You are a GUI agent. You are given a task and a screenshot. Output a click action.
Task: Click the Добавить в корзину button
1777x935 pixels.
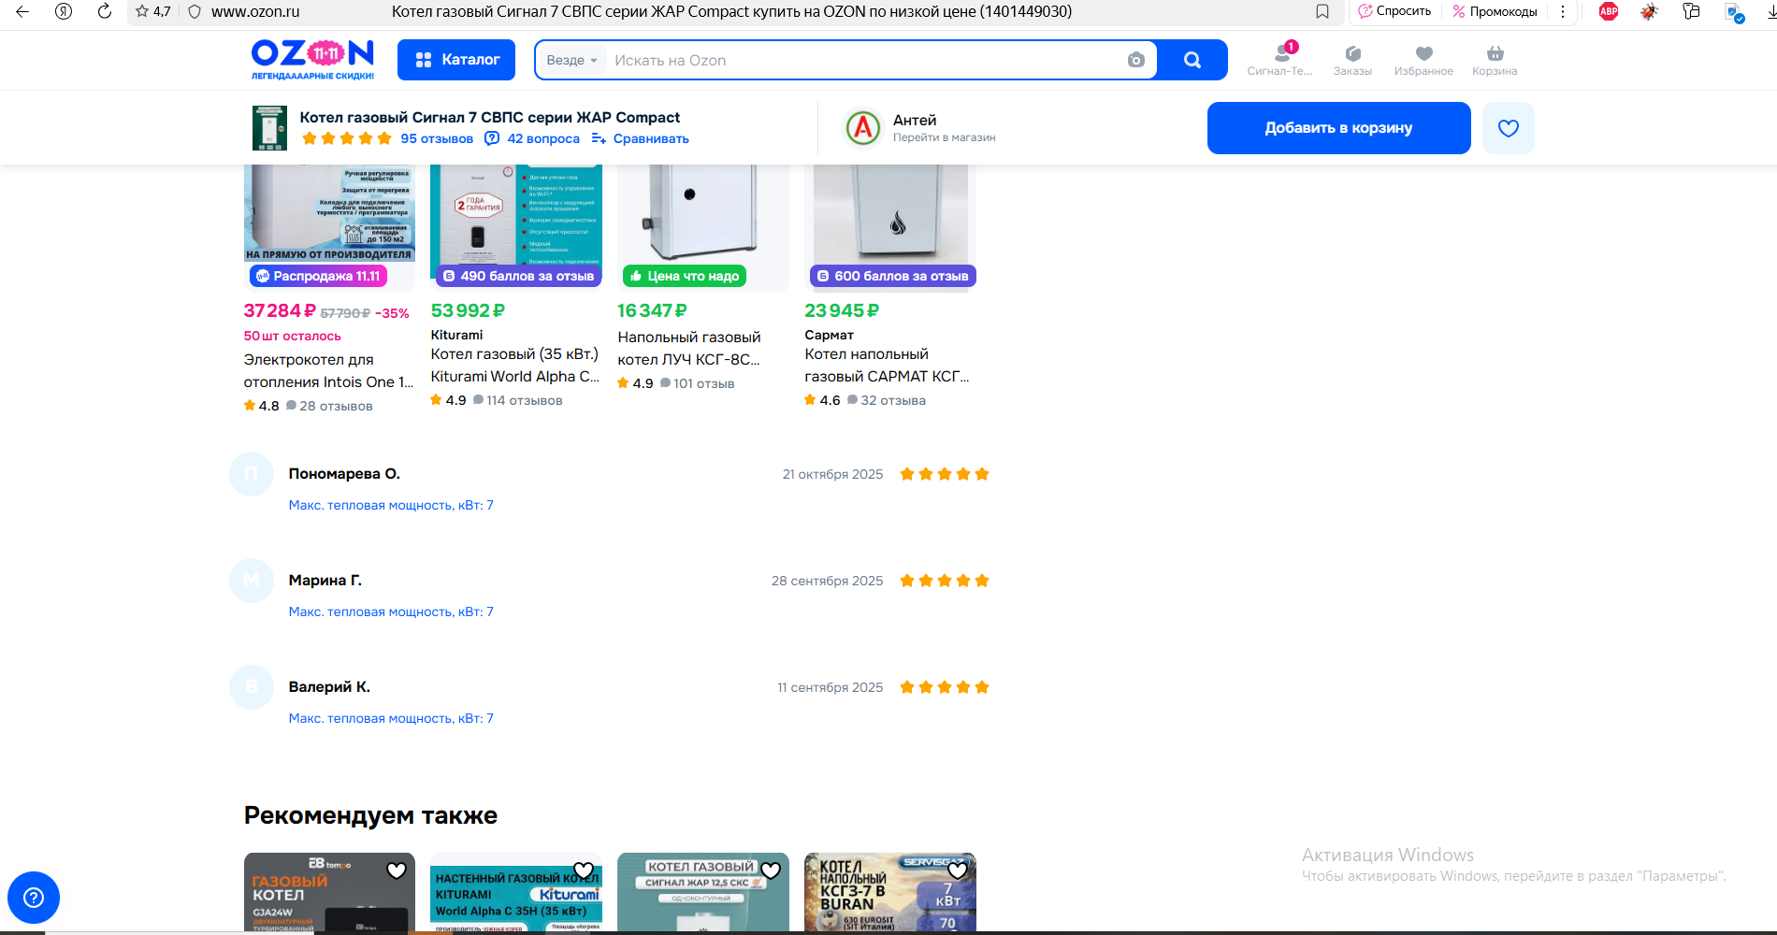tap(1338, 128)
